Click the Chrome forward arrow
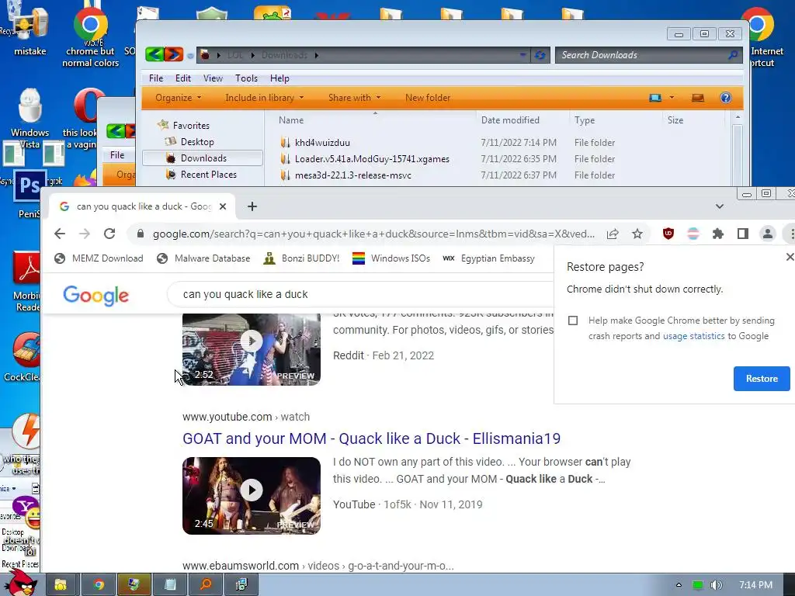Viewport: 795px width, 596px height. coord(85,234)
